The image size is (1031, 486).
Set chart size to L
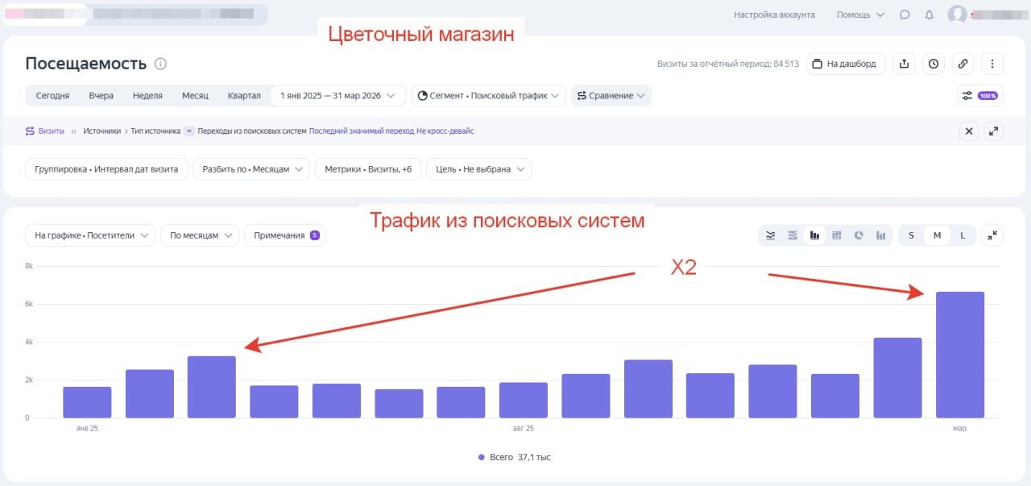pos(963,235)
